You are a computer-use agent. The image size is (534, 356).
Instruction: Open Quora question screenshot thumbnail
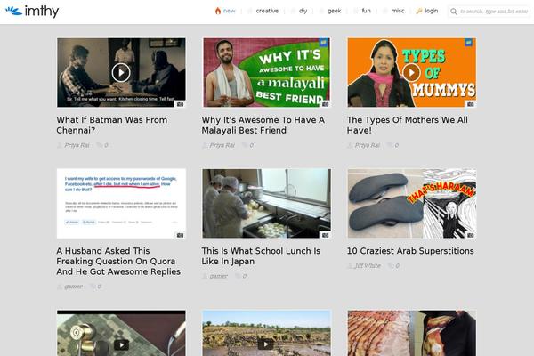pos(121,204)
